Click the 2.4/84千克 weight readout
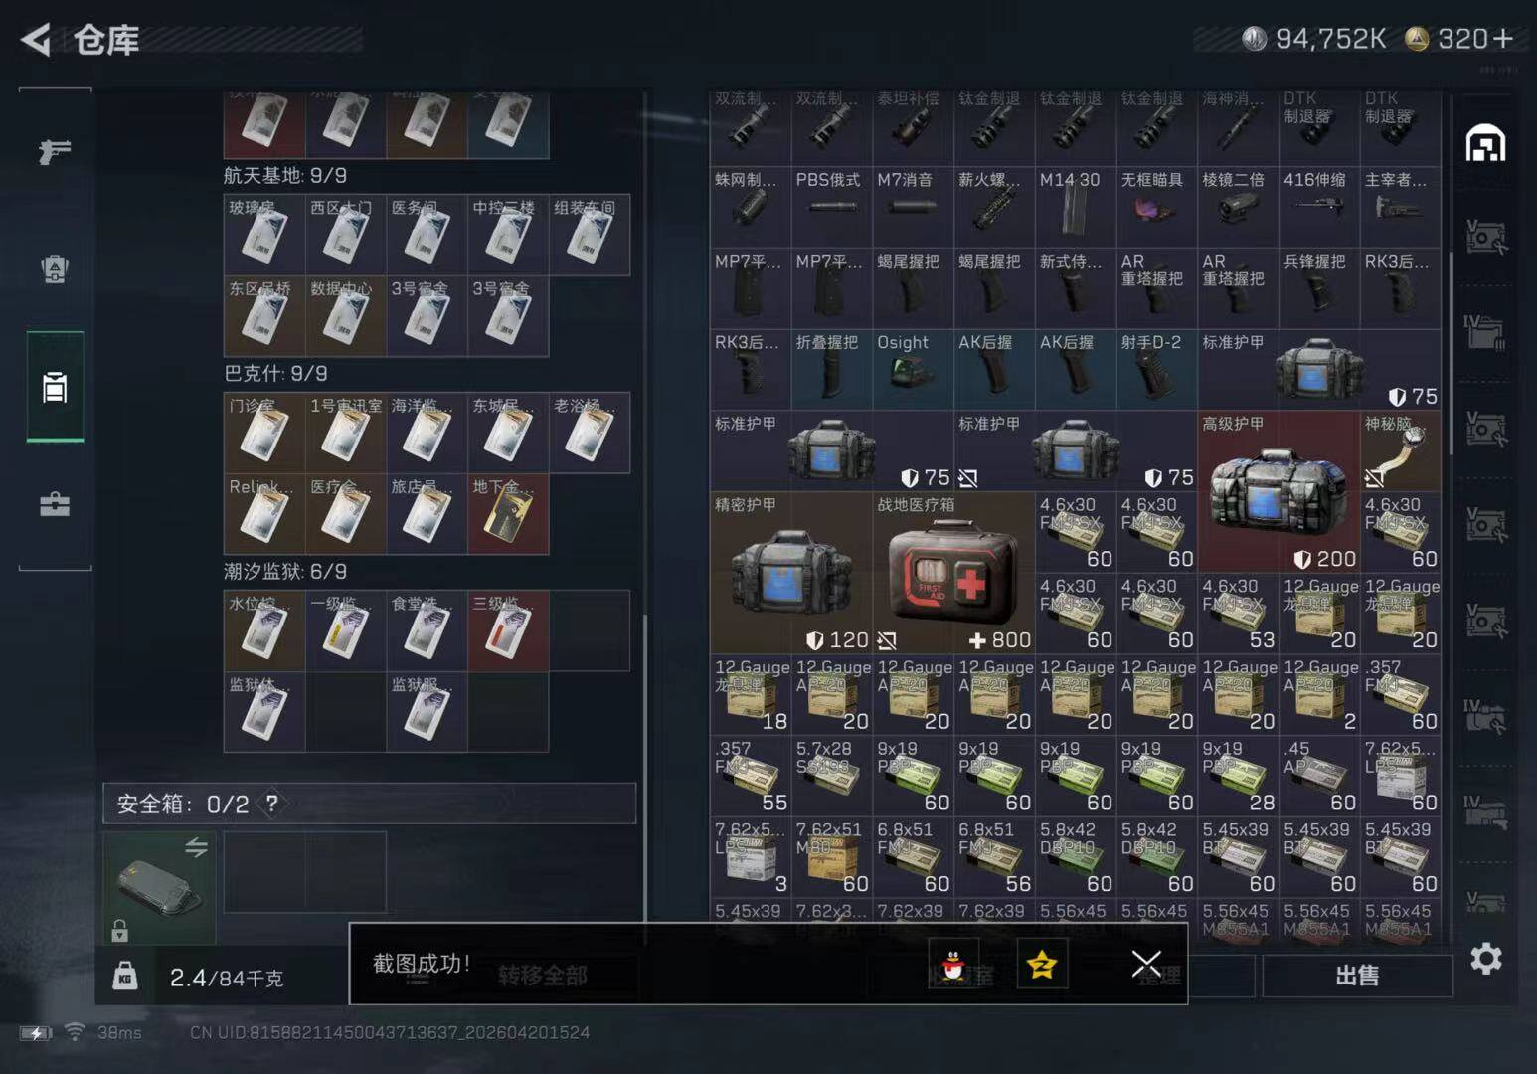The width and height of the screenshot is (1537, 1074). click(227, 978)
